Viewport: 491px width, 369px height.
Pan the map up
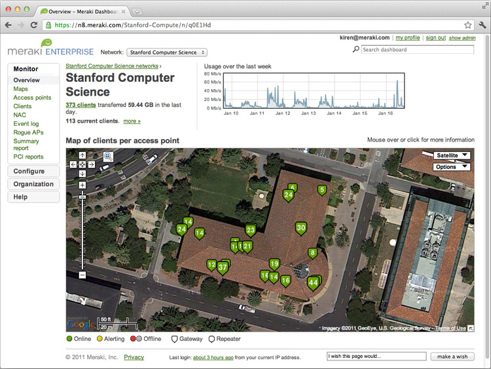[x=82, y=155]
